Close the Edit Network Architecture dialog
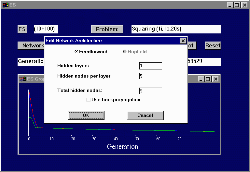250x172 pixels. coord(183,41)
